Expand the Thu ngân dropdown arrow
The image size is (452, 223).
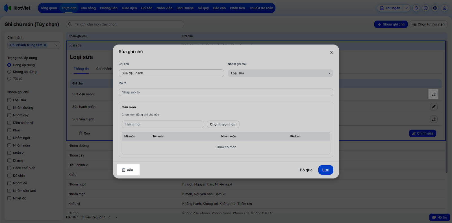point(407,8)
